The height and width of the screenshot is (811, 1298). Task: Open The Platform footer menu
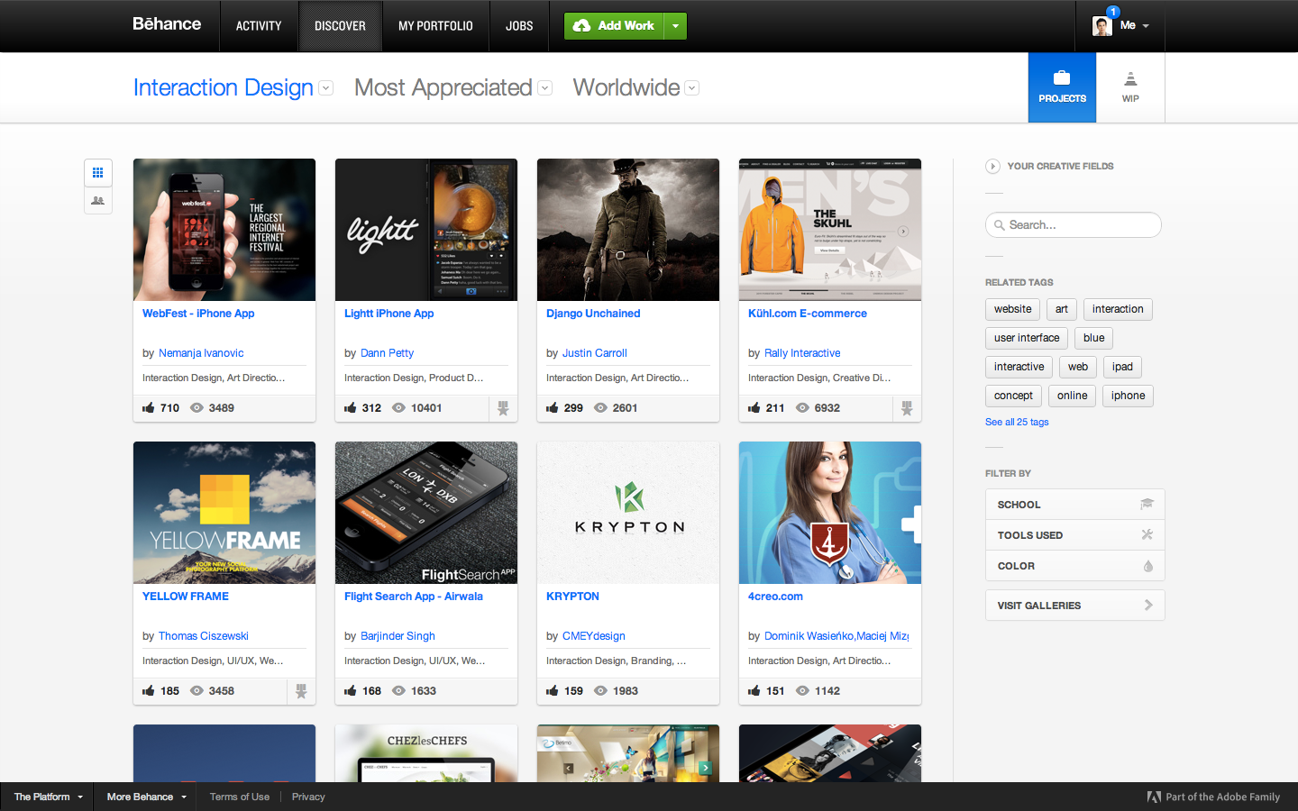48,797
